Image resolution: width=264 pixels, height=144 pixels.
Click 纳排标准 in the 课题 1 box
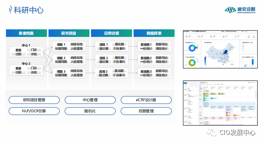point(77,44)
